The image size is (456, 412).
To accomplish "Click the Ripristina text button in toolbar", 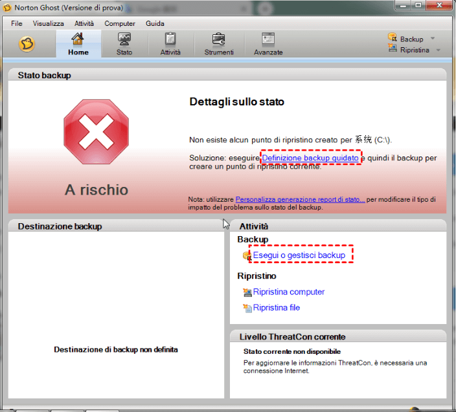I will [x=415, y=50].
